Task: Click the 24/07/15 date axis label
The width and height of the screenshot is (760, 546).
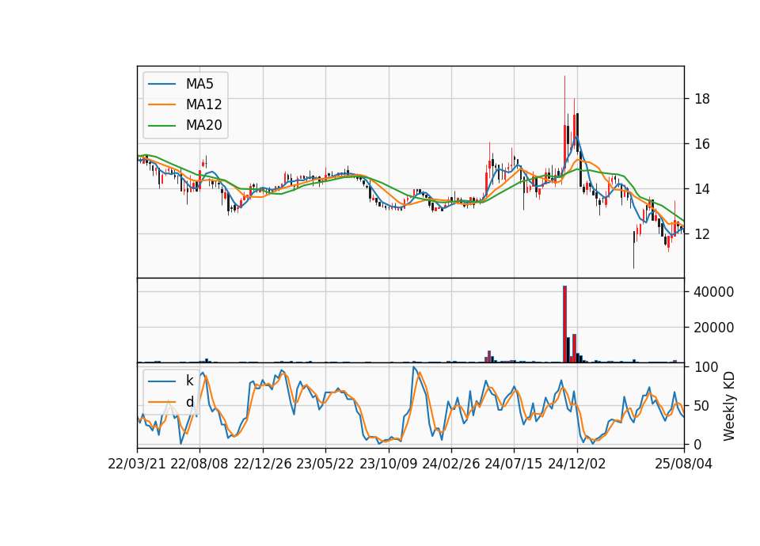Action: 514,464
